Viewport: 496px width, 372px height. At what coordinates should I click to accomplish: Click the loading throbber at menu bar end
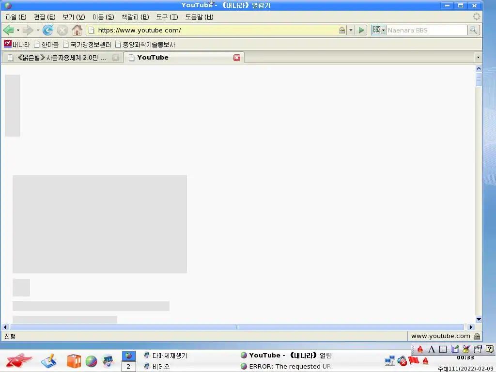[477, 17]
